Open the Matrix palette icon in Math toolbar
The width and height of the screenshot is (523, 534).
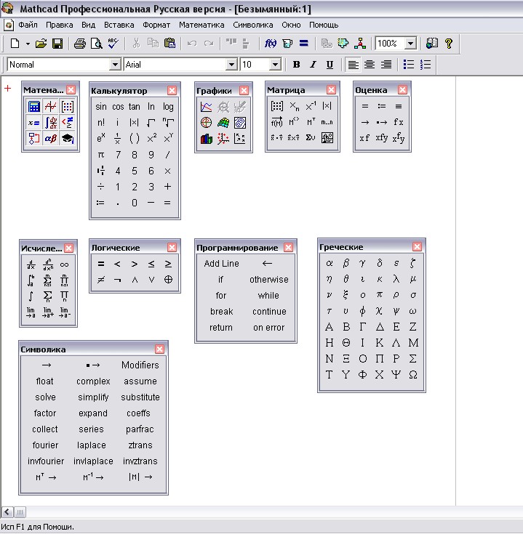tap(67, 107)
